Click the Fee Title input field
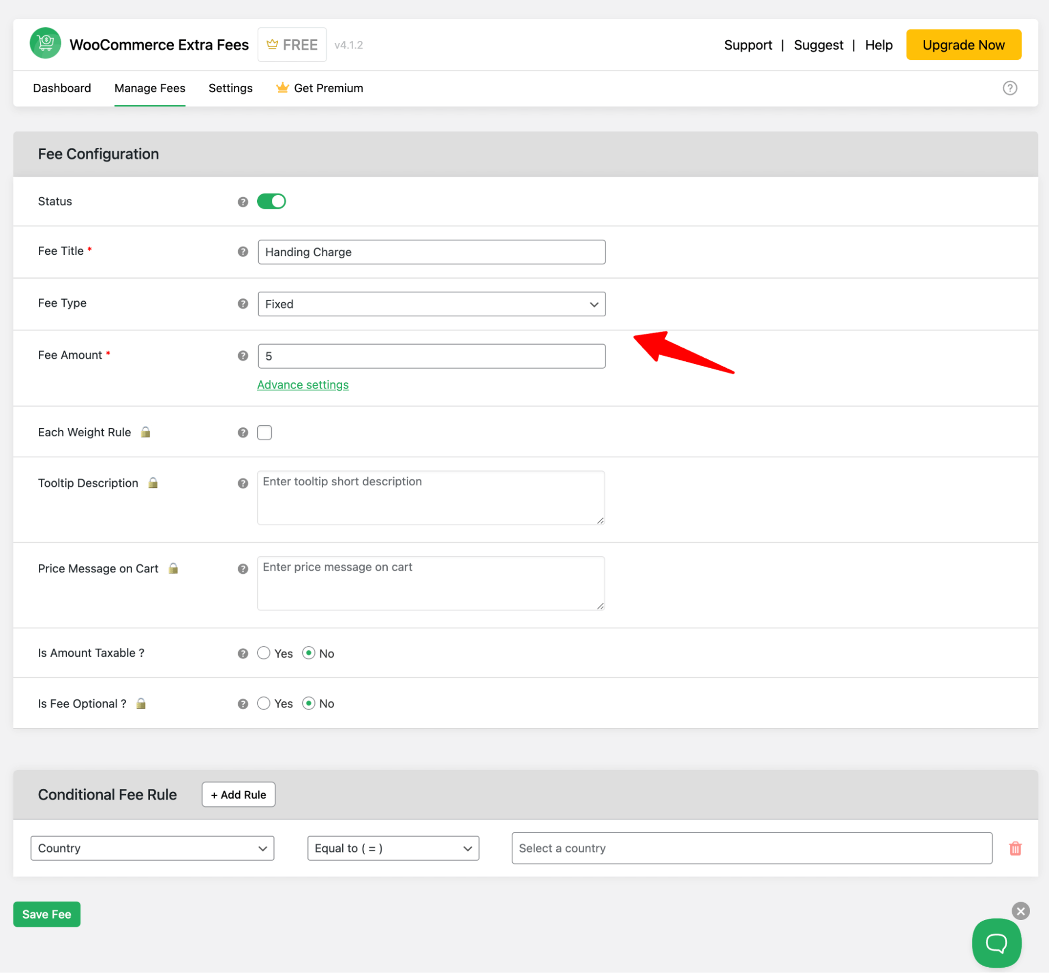 point(431,251)
